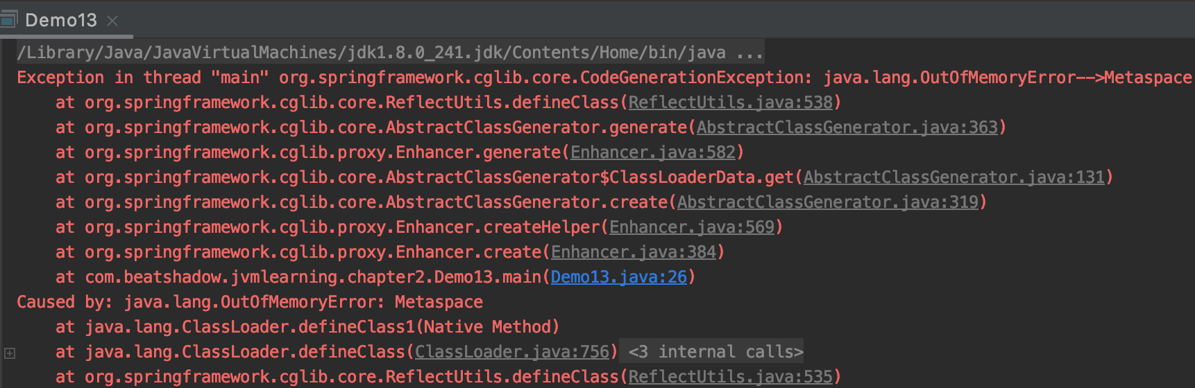Go to Enhancer.java:384
1195x388 pixels.
633,252
